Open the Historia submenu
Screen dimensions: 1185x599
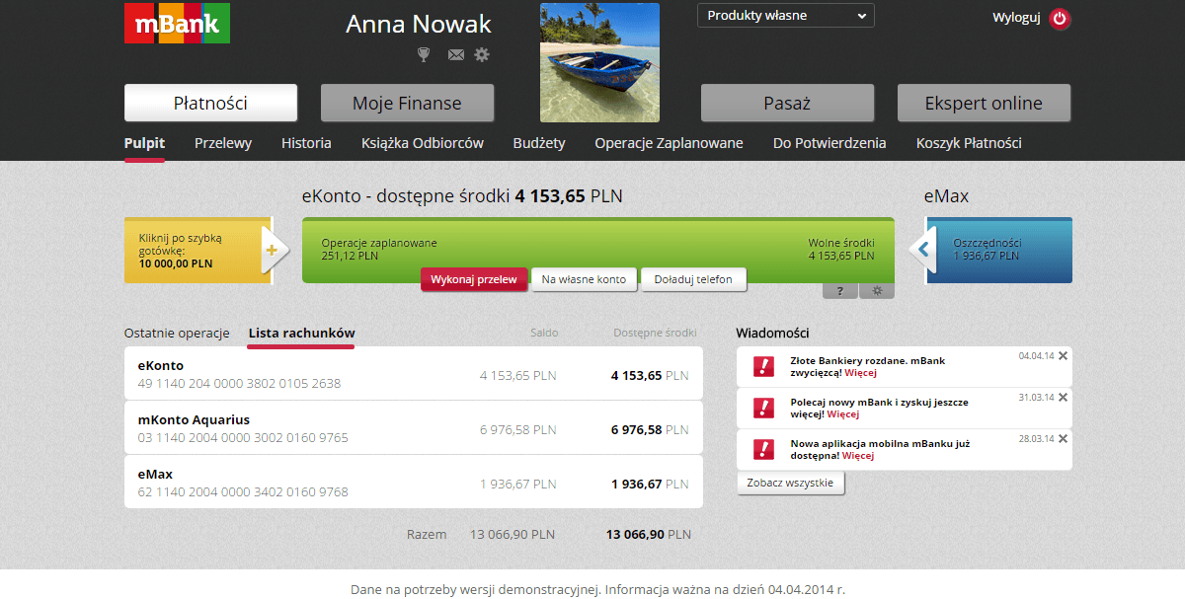coord(306,143)
